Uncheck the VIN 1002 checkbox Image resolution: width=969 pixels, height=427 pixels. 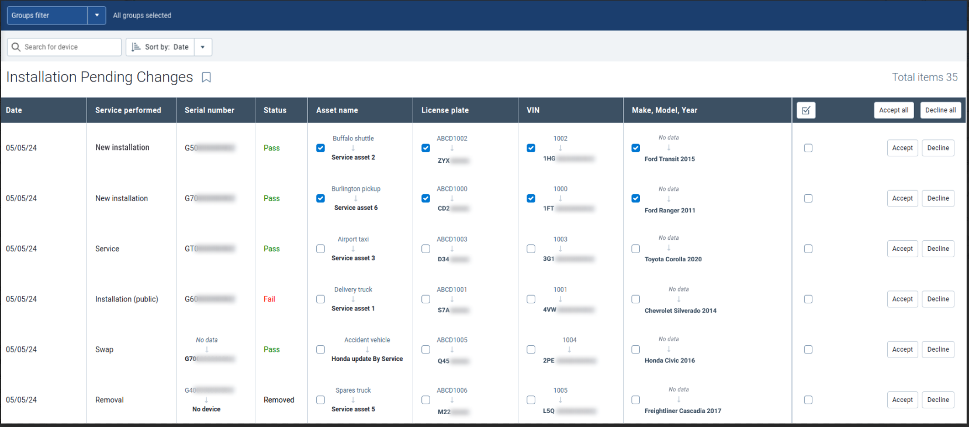pyautogui.click(x=531, y=148)
